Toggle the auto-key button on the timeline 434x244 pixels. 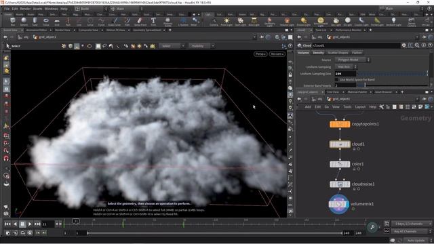(x=372, y=228)
